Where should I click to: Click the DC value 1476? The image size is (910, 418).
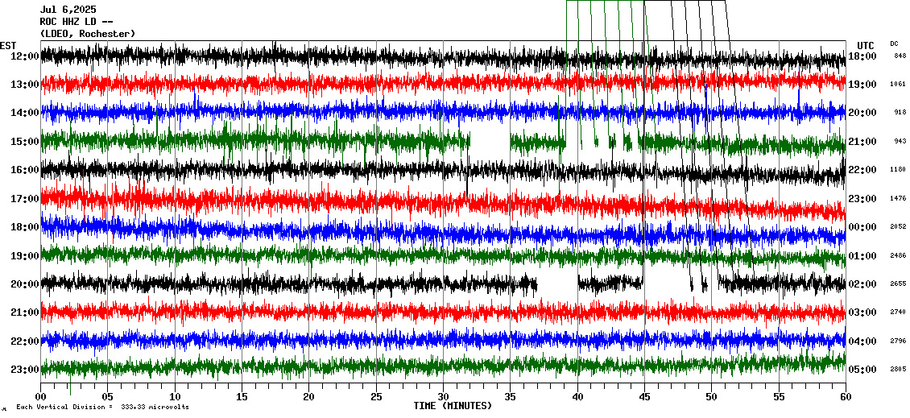(898, 199)
